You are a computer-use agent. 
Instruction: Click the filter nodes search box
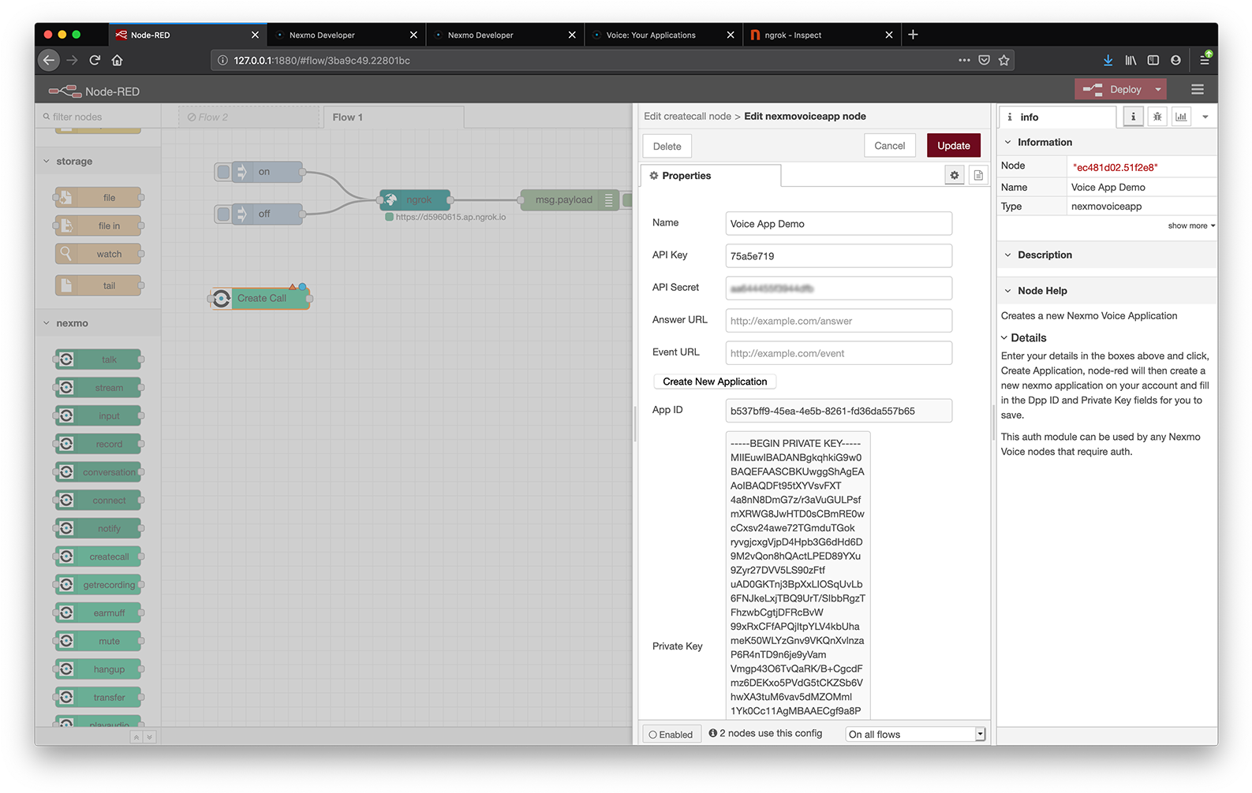point(99,117)
